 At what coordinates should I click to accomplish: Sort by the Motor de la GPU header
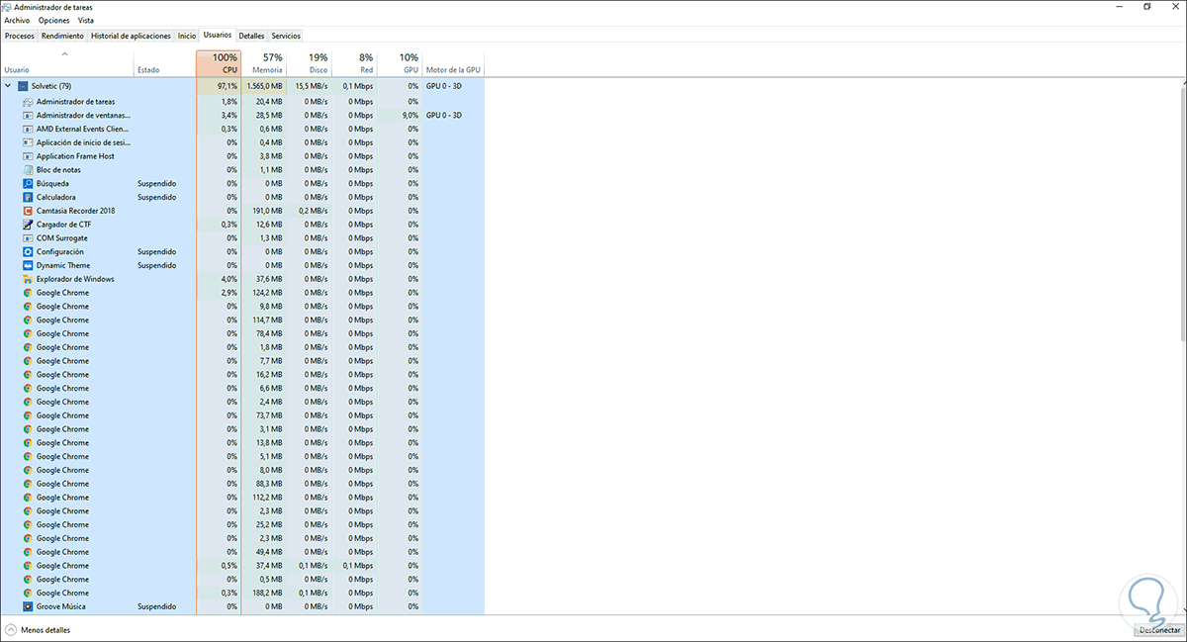(453, 63)
